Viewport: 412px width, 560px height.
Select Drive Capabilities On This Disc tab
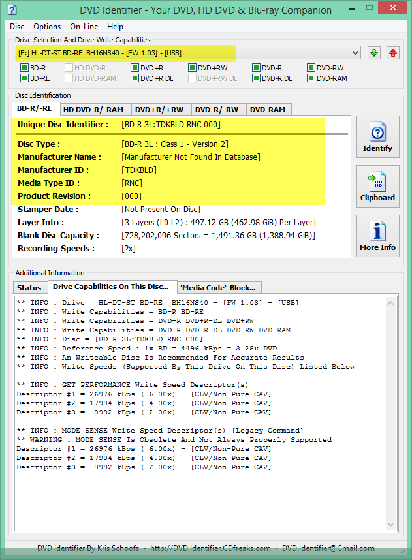pos(111,287)
